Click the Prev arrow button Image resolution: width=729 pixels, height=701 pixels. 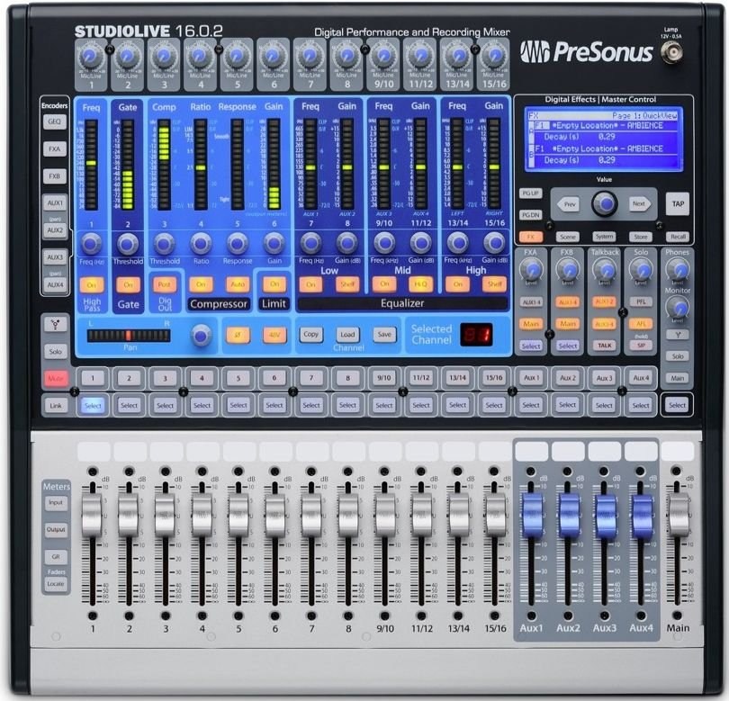pos(568,203)
